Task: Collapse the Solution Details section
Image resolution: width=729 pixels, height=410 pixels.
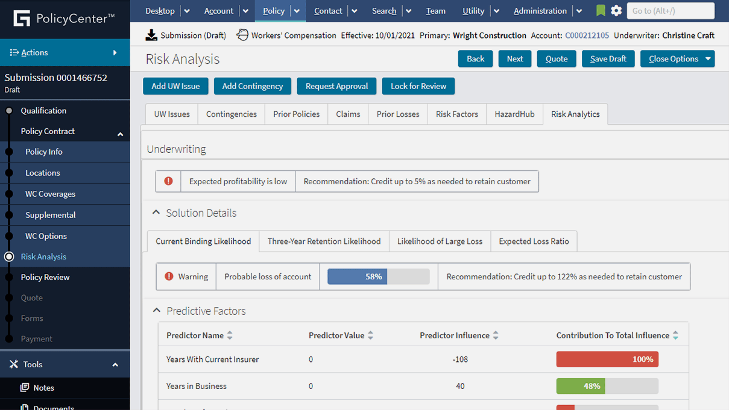Action: pyautogui.click(x=156, y=212)
